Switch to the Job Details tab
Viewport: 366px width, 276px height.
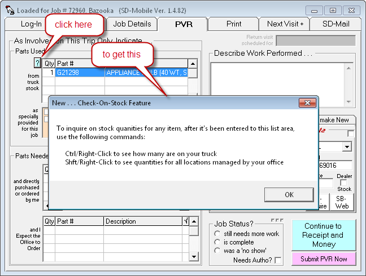pos(132,24)
